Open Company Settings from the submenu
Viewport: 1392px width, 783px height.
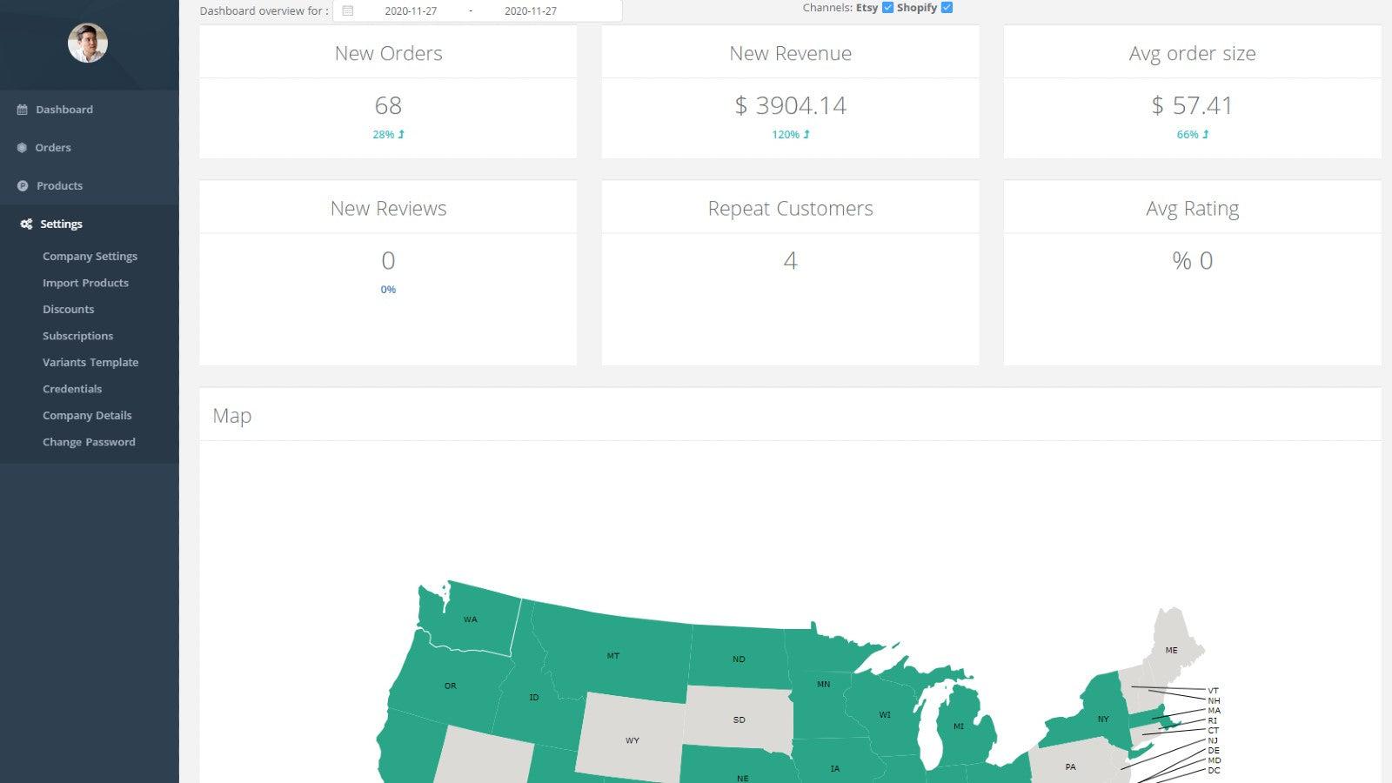click(90, 256)
